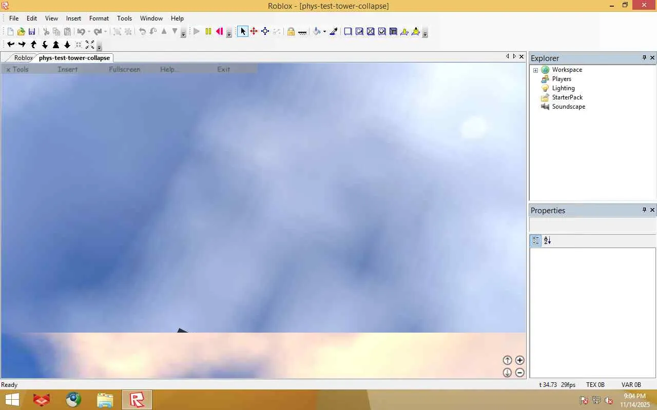Open the surface toolbar overflow options
This screenshot has width=657, height=410.
[425, 34]
